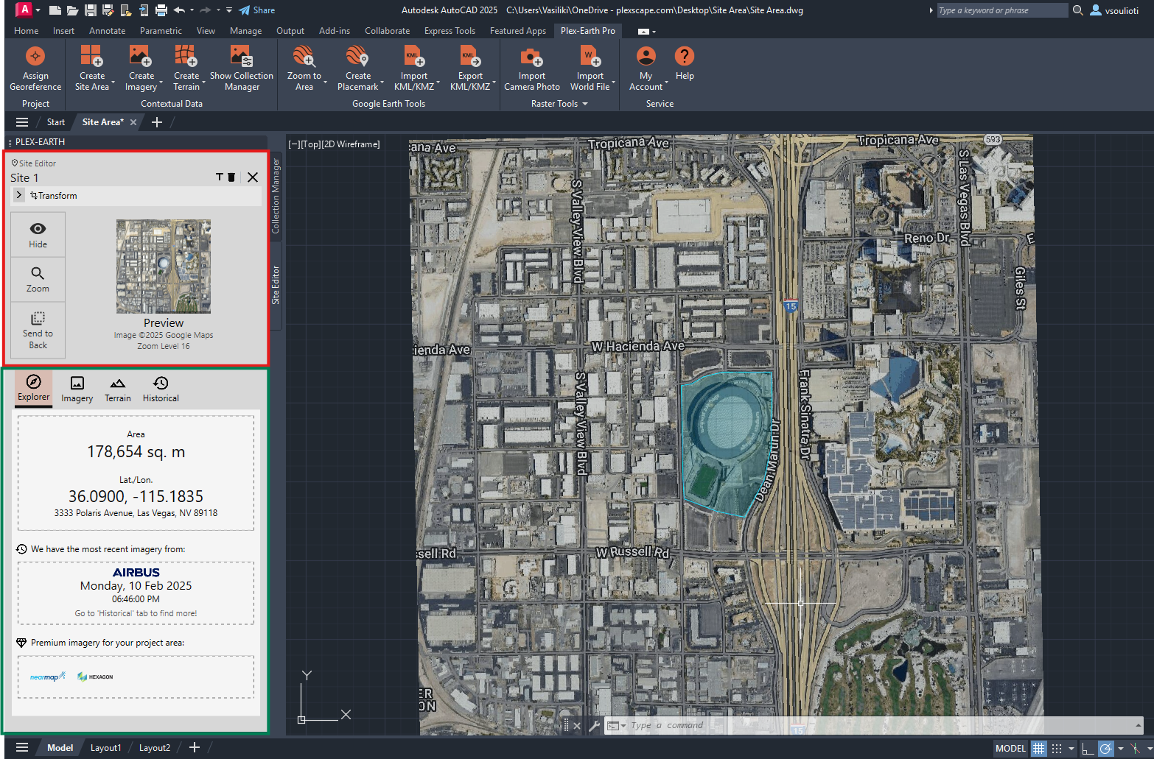Open the Historical tab in Site Editor

point(161,389)
